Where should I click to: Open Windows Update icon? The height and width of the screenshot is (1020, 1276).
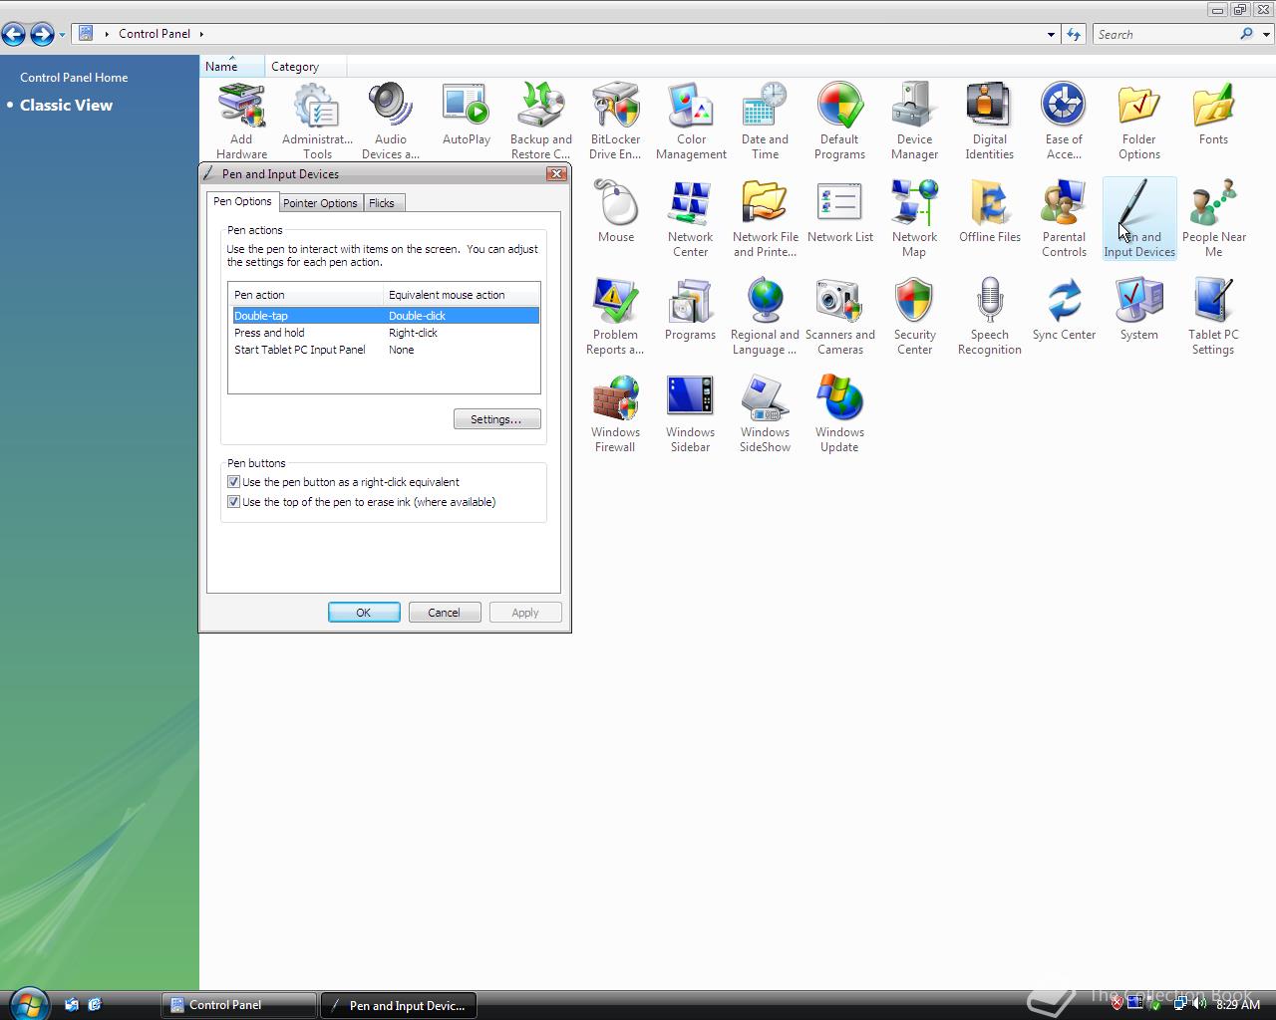click(x=839, y=414)
